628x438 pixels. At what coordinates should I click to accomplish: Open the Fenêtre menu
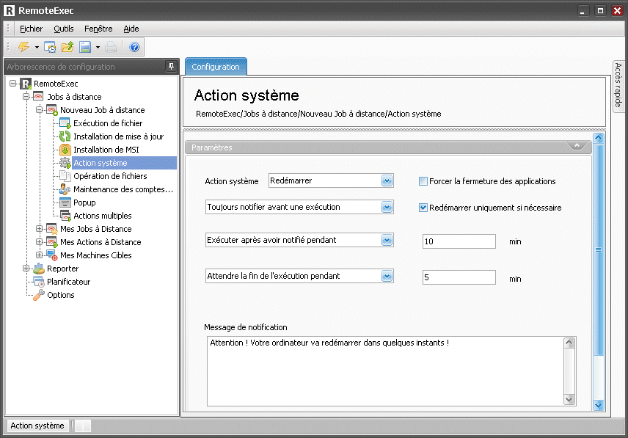coord(98,29)
